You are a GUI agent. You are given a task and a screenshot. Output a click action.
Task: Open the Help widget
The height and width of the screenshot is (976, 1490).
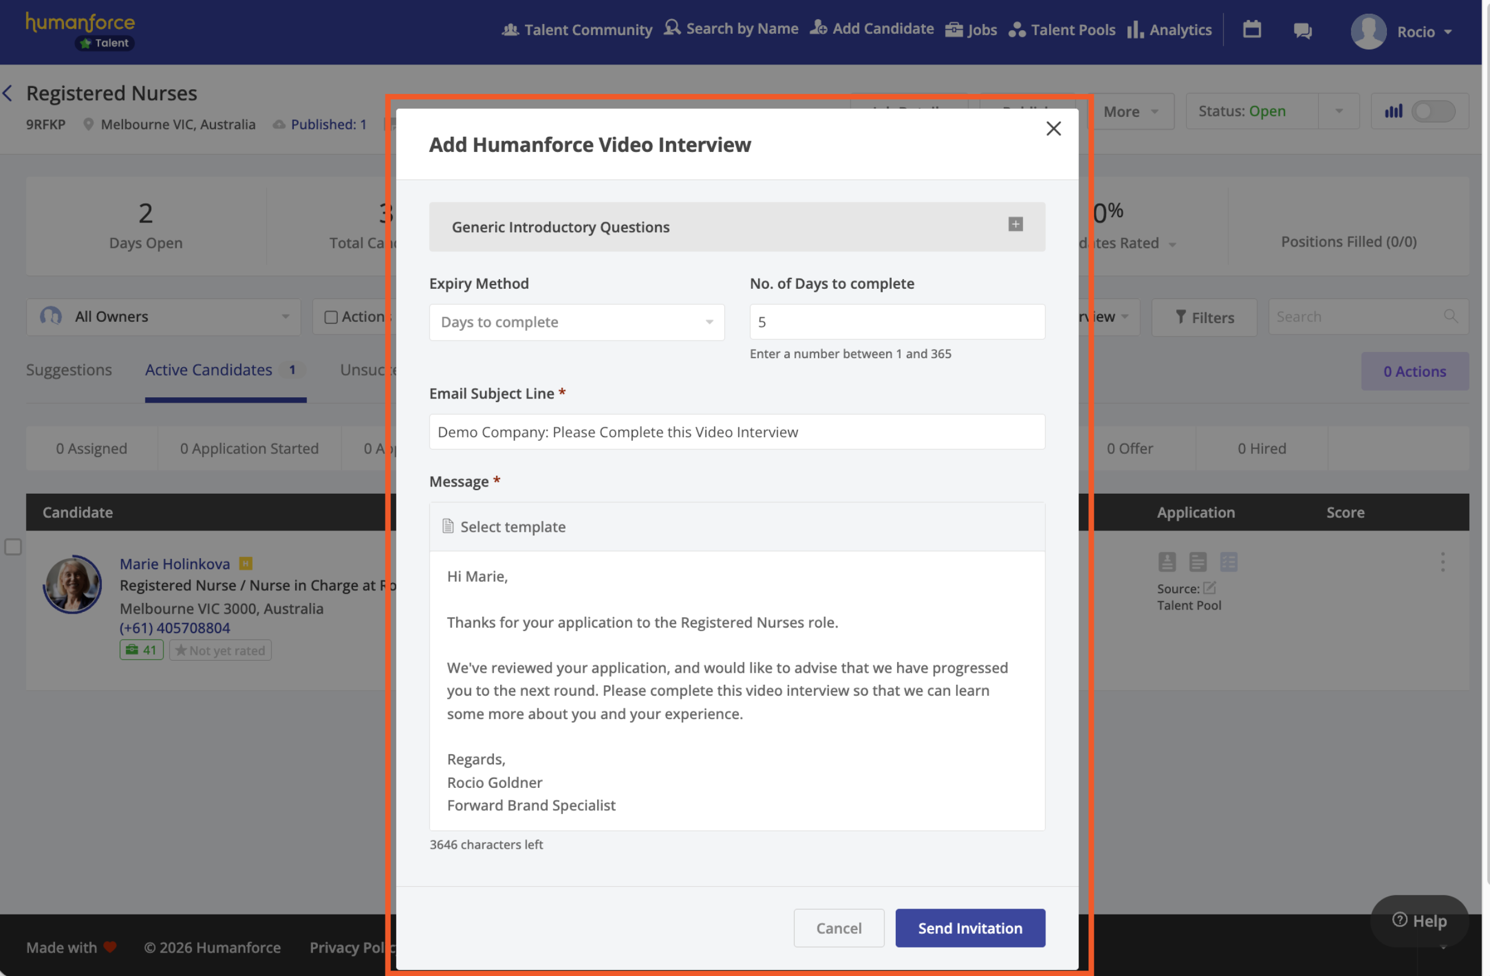1419,921
